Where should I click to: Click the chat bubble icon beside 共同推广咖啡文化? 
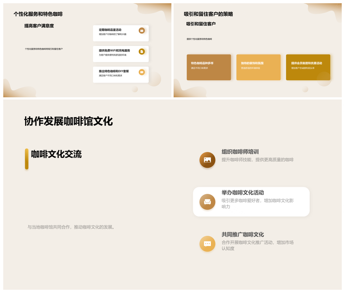207,244
